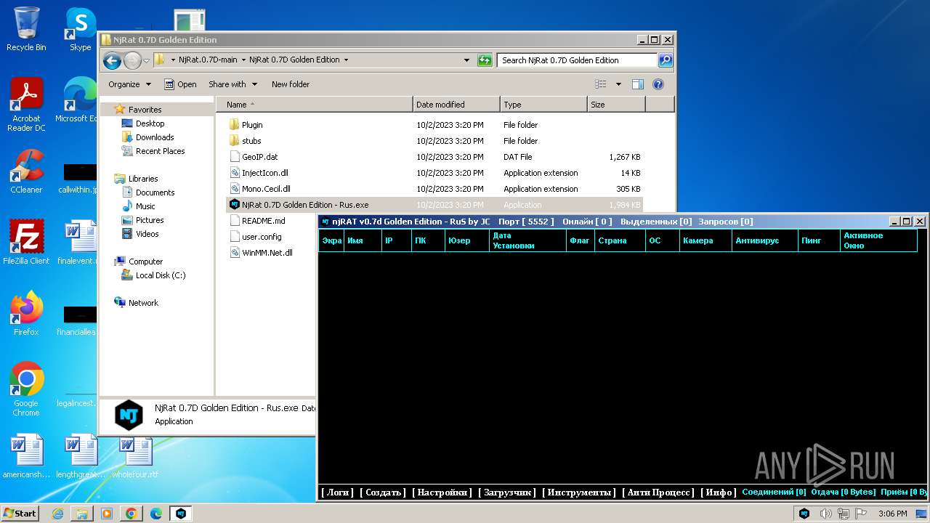Click the Open button in Explorer toolbar
Image resolution: width=930 pixels, height=523 pixels.
click(x=180, y=84)
